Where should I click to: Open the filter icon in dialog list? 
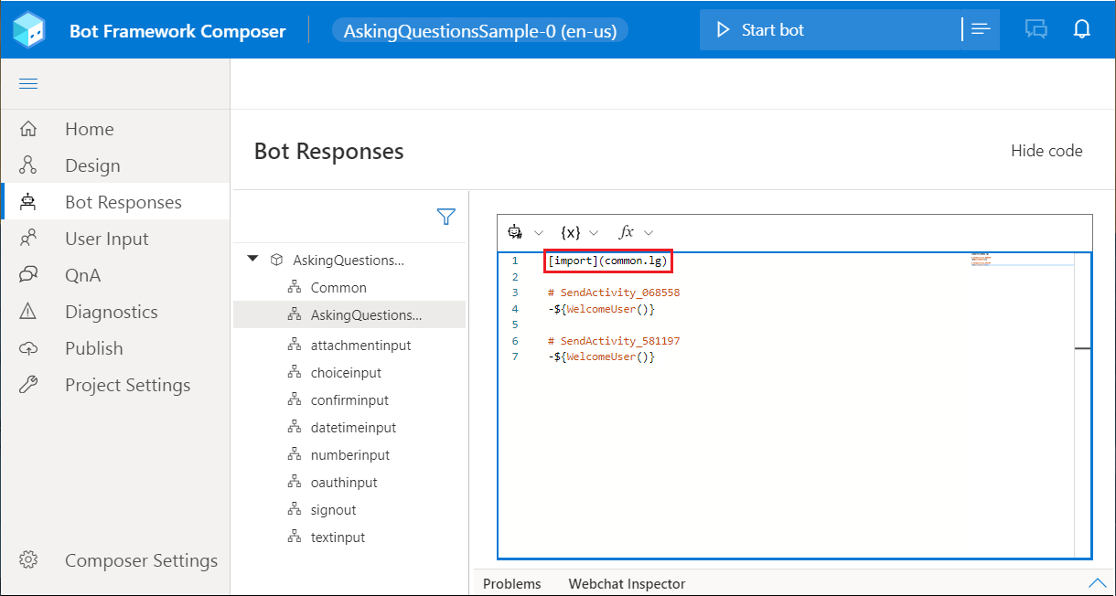click(x=445, y=217)
